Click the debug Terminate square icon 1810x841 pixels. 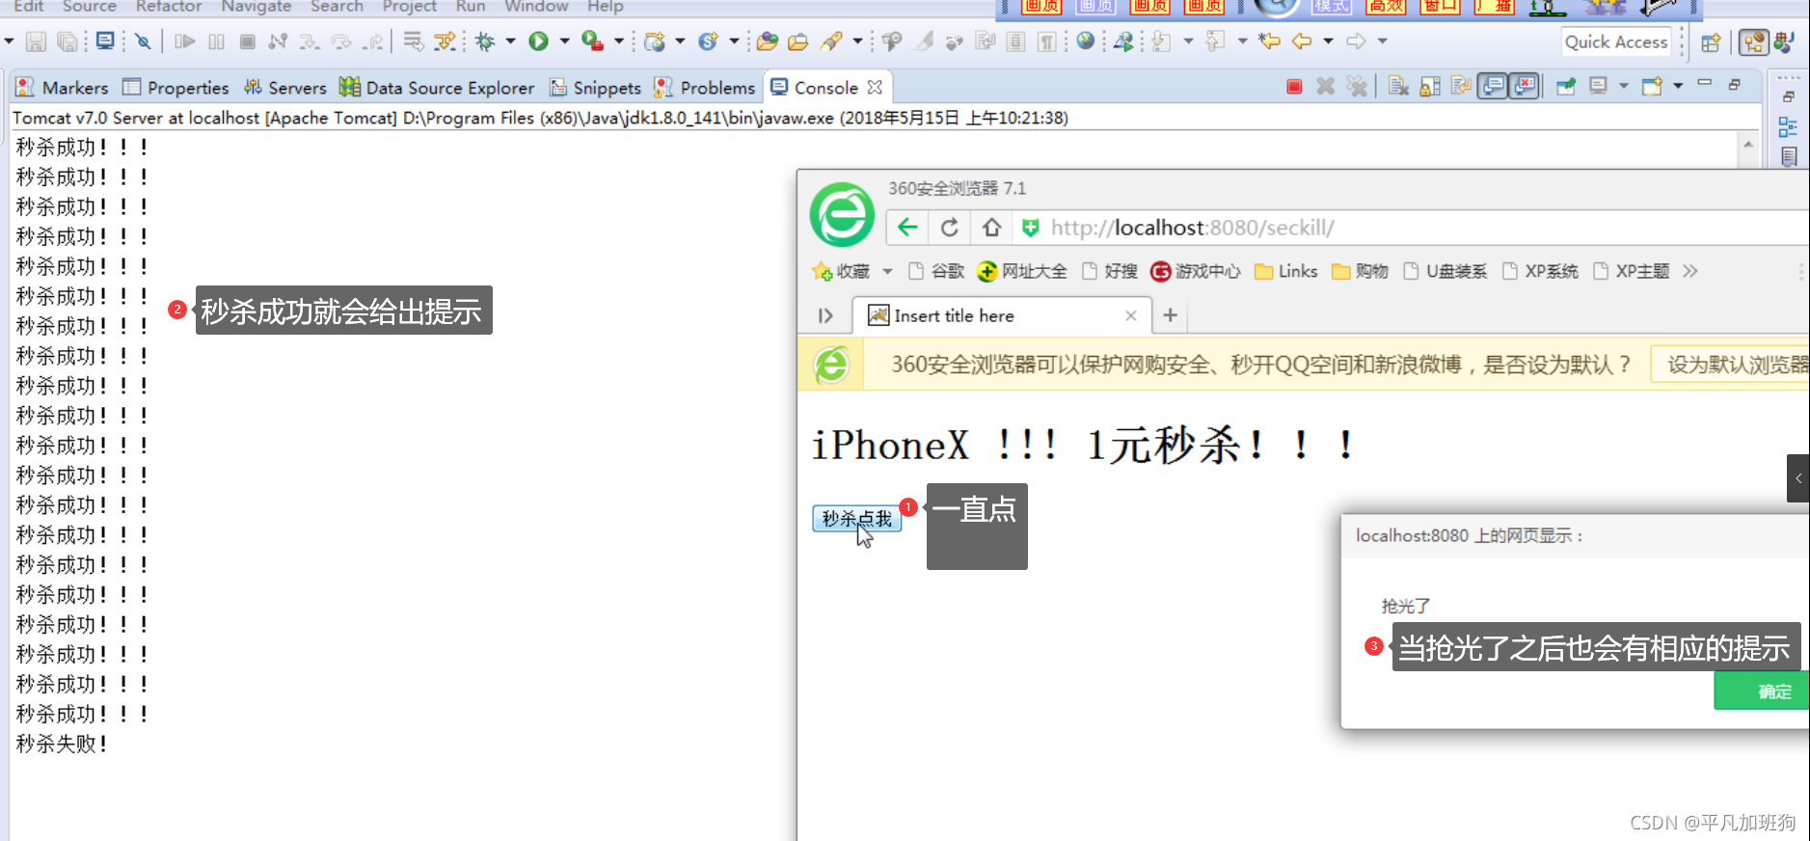click(x=248, y=41)
